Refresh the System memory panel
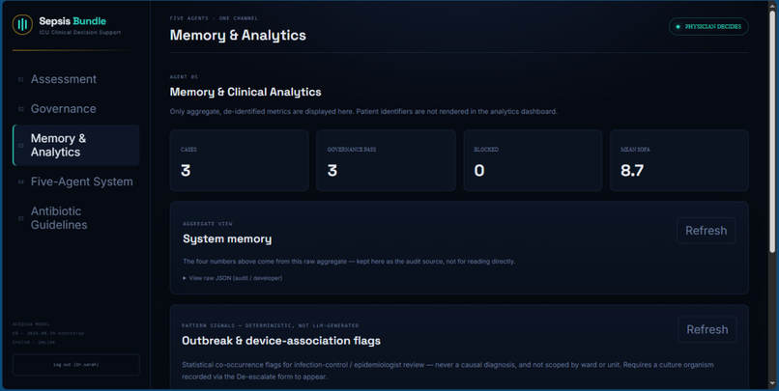The height and width of the screenshot is (391, 779). 706,231
